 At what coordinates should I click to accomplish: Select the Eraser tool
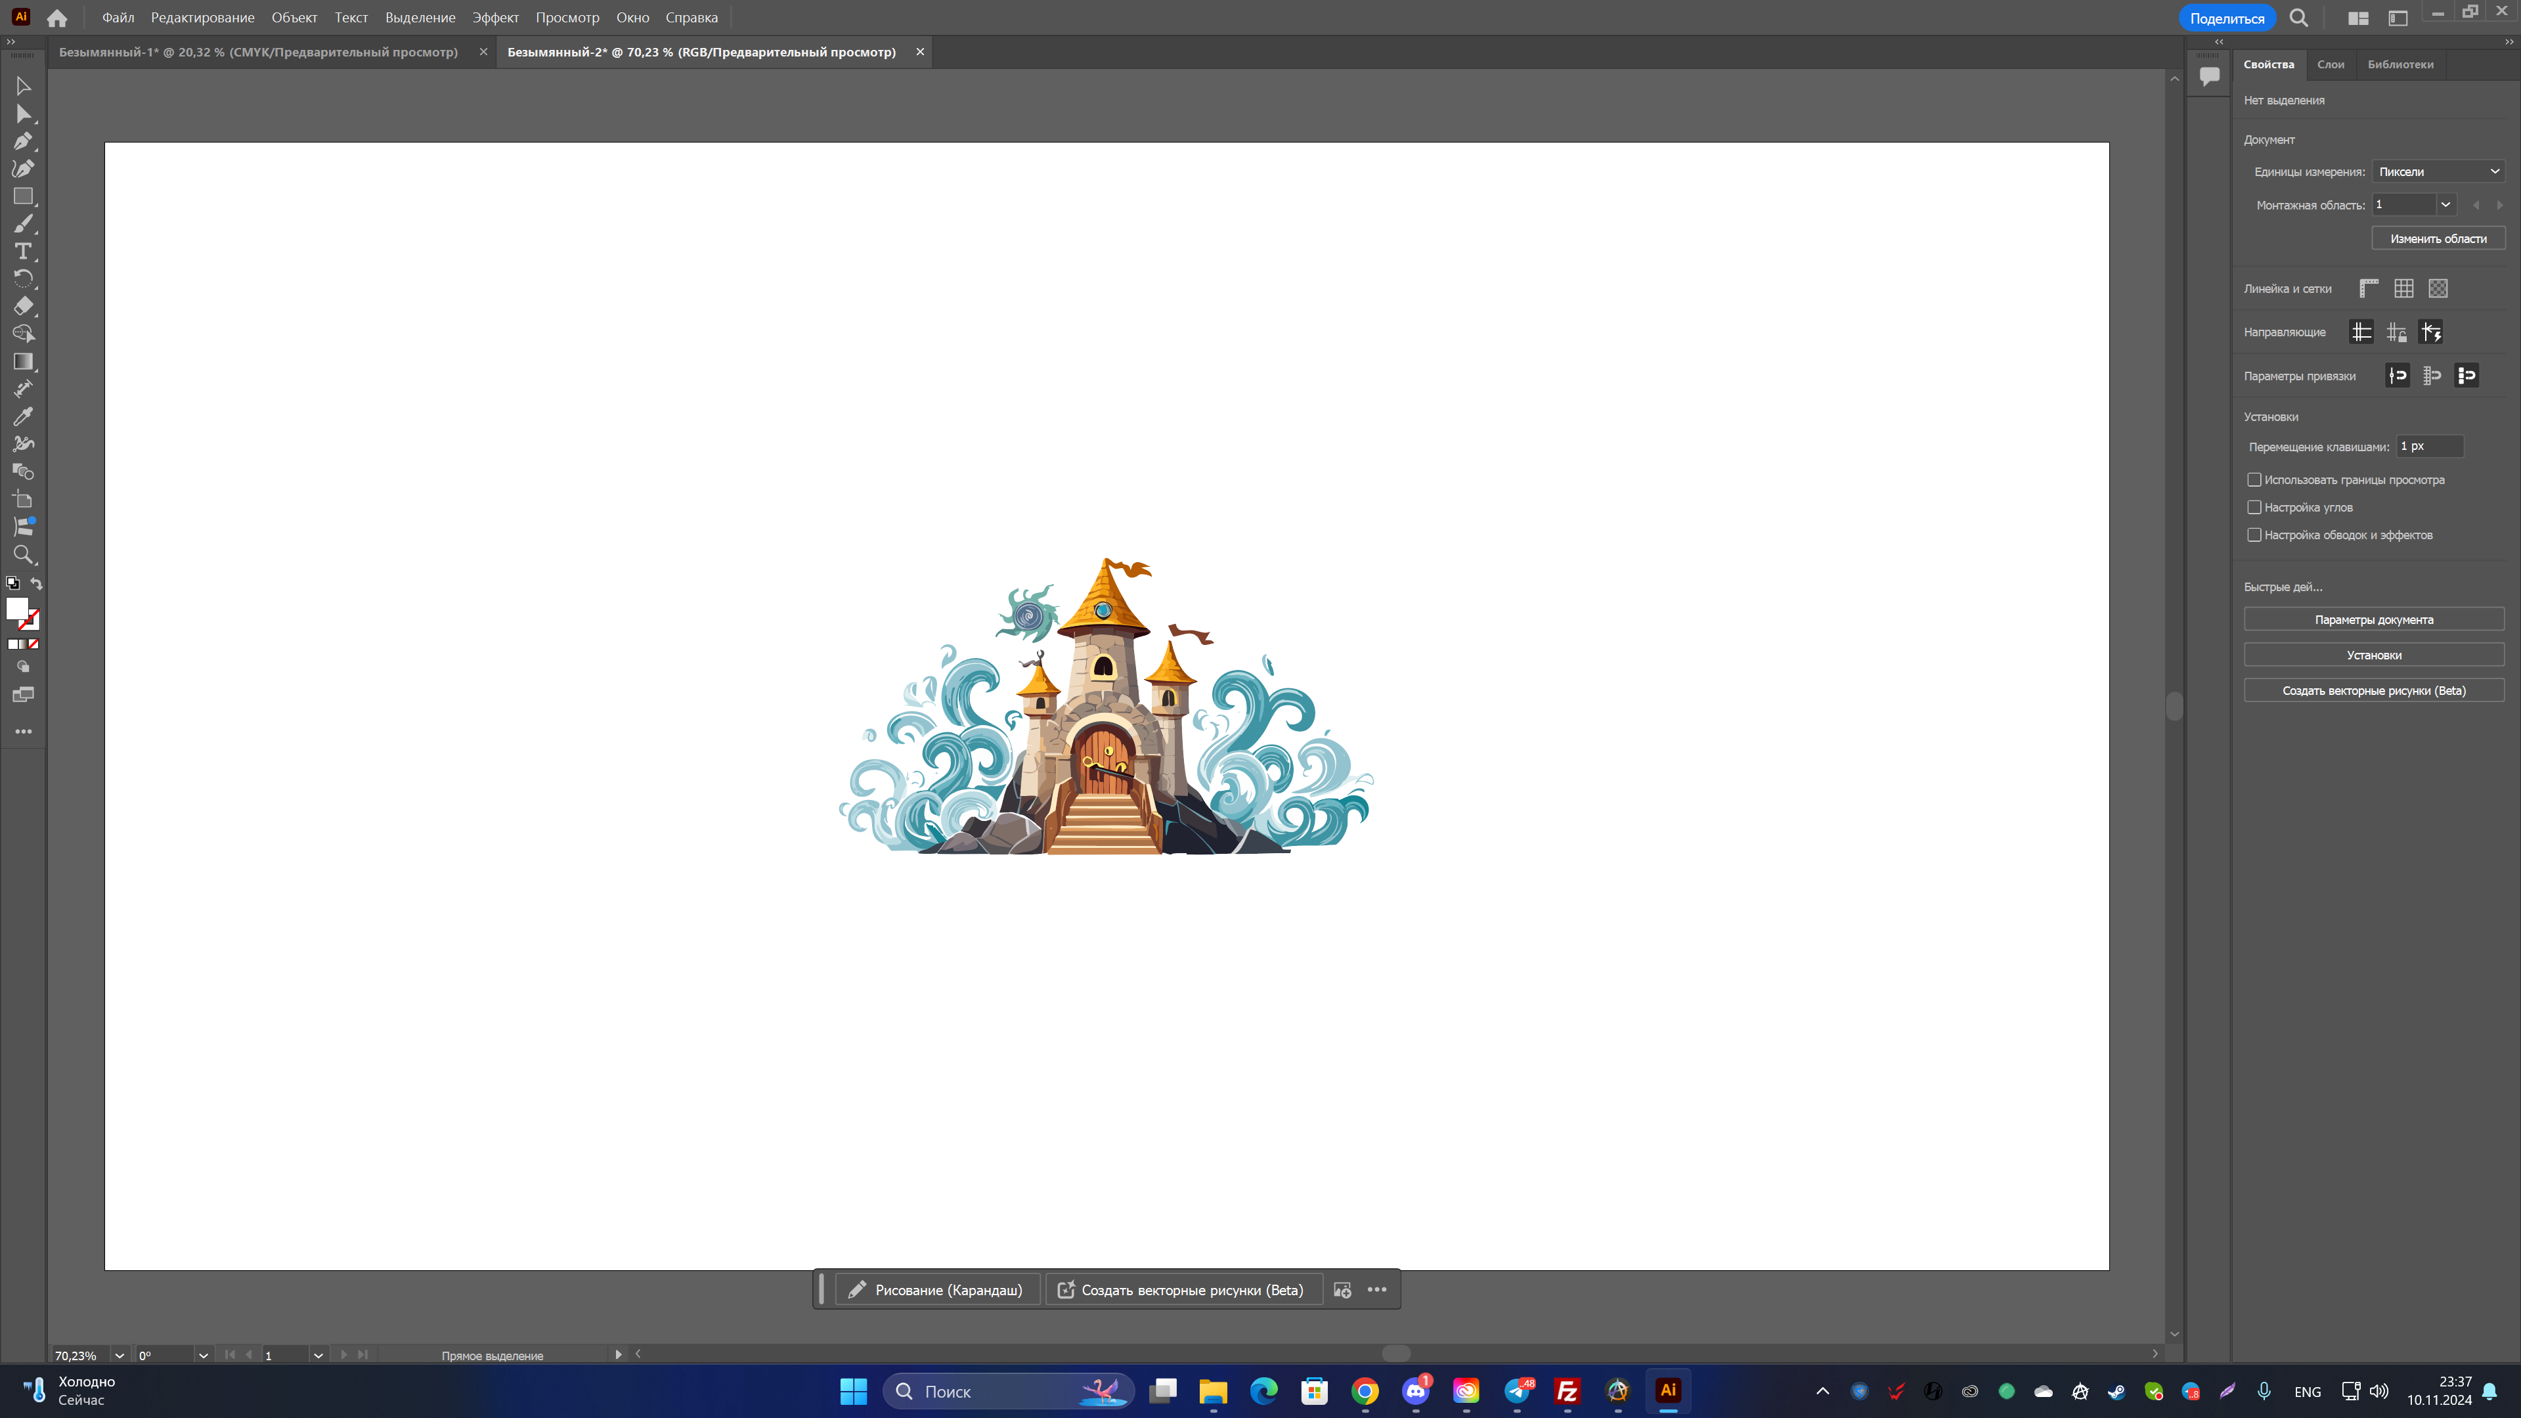(24, 306)
